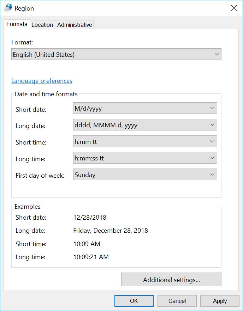Close the Region dialog window
The height and width of the screenshot is (311, 243).
pyautogui.click(x=233, y=8)
